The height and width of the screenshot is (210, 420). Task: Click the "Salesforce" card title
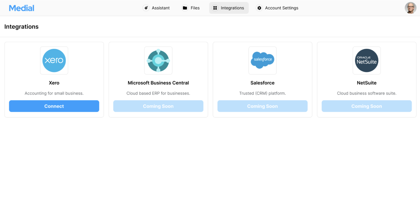(x=262, y=83)
